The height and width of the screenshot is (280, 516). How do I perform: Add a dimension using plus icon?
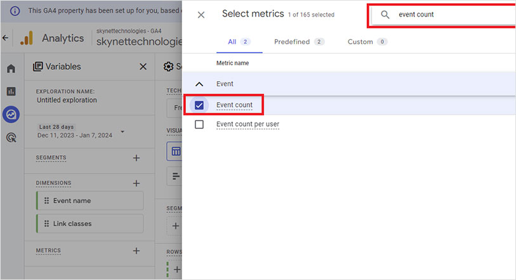point(136,183)
